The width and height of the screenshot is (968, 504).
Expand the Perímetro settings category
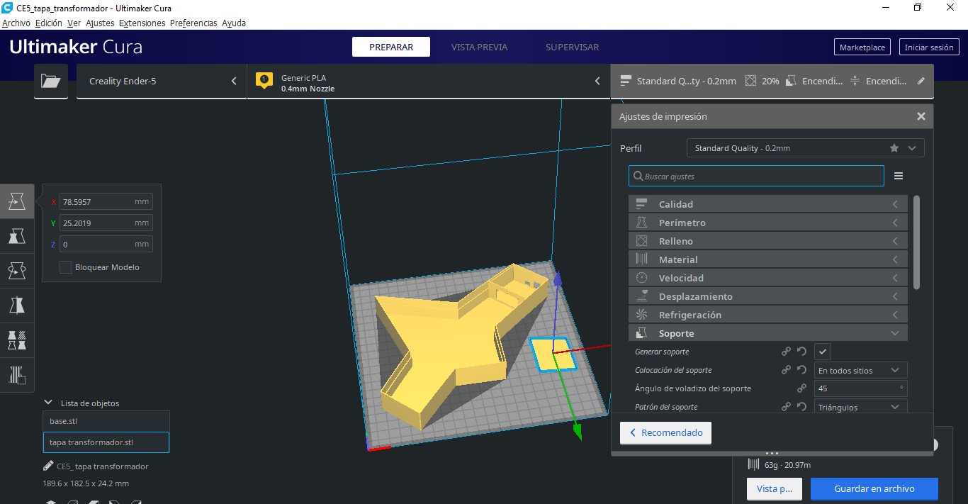(768, 223)
